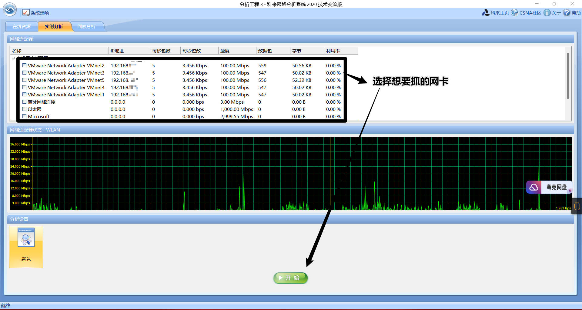The width and height of the screenshot is (582, 310).
Task: Click the 网络适配器 panel header
Action: point(290,39)
